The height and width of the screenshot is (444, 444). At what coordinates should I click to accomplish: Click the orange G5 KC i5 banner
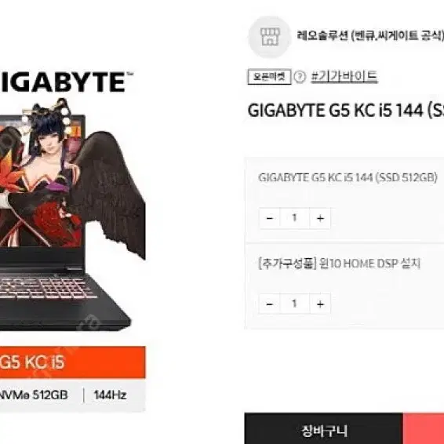pos(72,362)
